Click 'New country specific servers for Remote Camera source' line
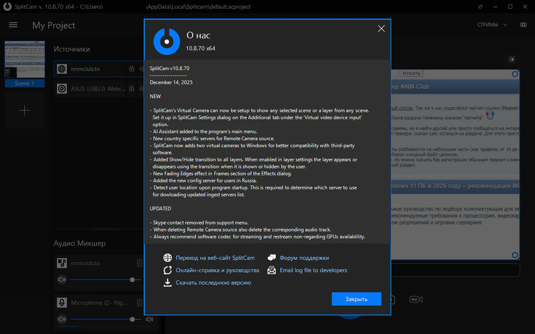 [x=212, y=139]
